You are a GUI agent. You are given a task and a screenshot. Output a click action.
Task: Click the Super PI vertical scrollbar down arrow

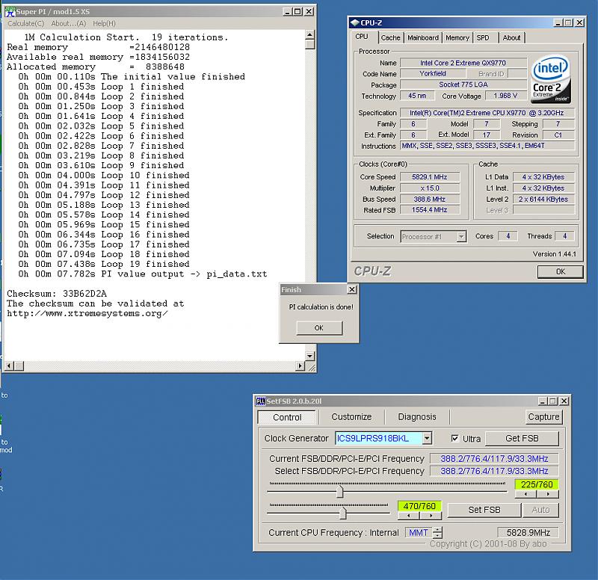(309, 357)
